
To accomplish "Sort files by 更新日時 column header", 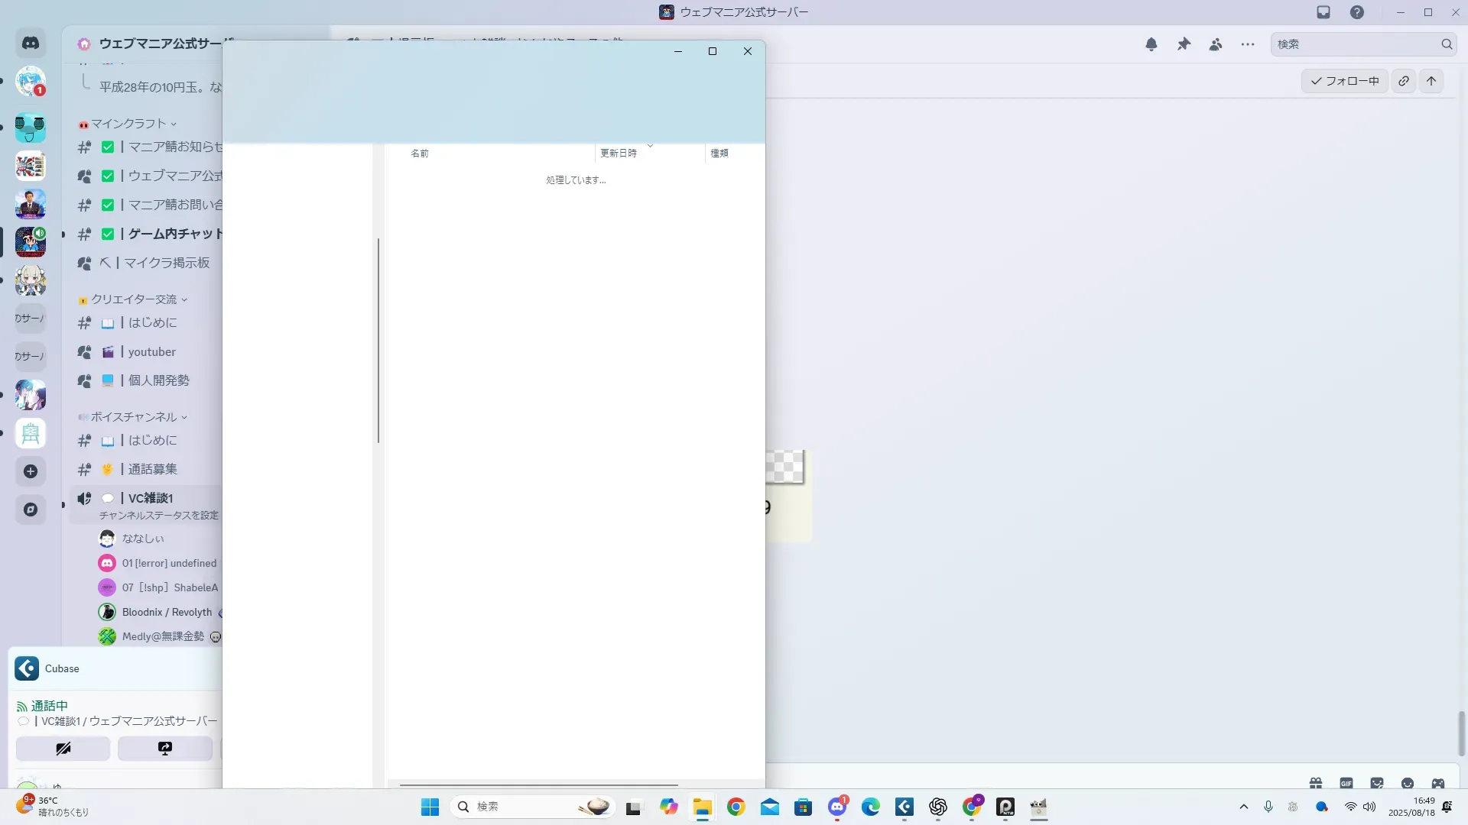I will click(618, 154).
